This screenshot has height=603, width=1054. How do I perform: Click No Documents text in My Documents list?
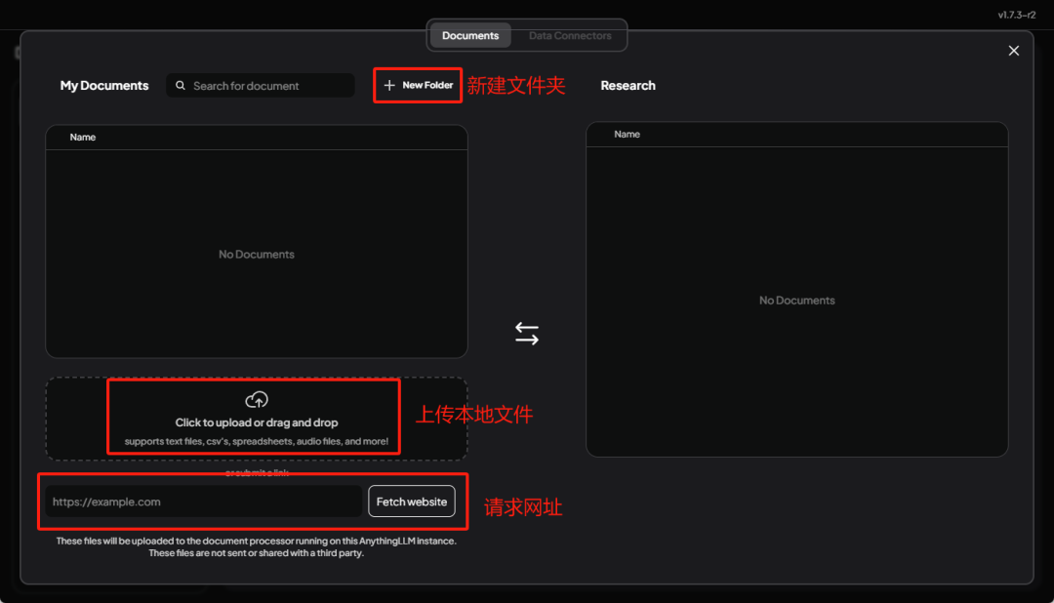click(x=256, y=254)
